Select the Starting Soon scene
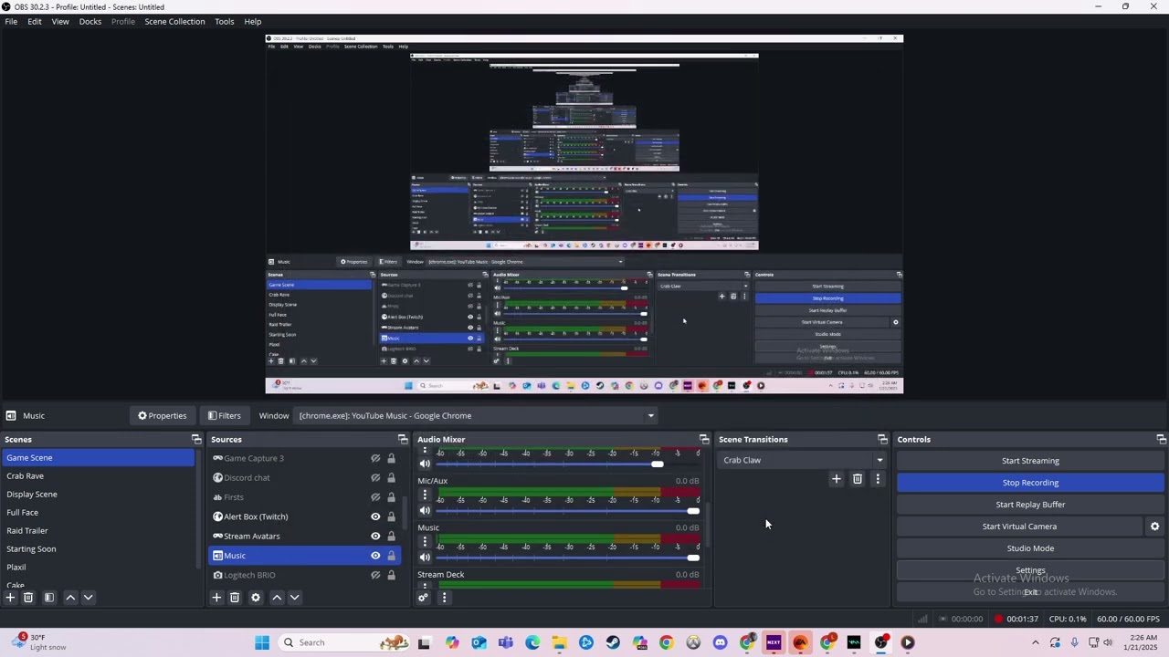The image size is (1169, 657). (98, 549)
